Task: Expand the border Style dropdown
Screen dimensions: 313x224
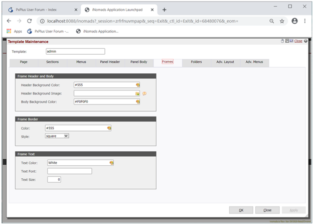Action: coord(57,136)
